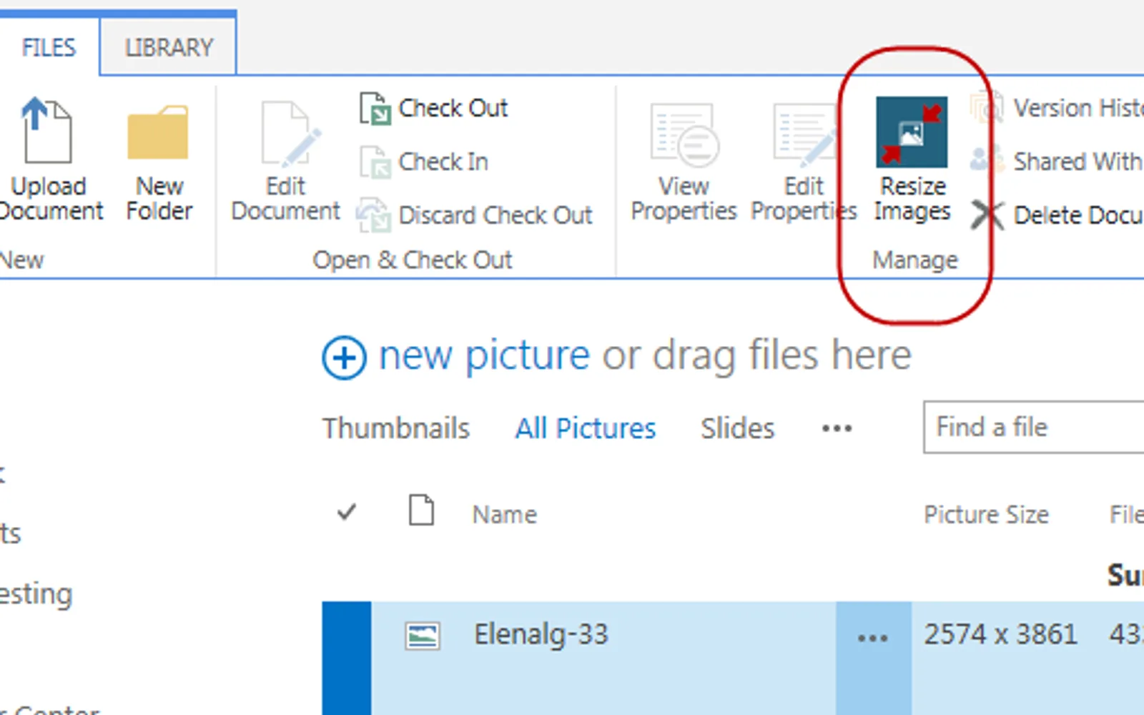The image size is (1144, 715).
Task: Switch to the FILES ribbon tab
Action: pos(49,47)
